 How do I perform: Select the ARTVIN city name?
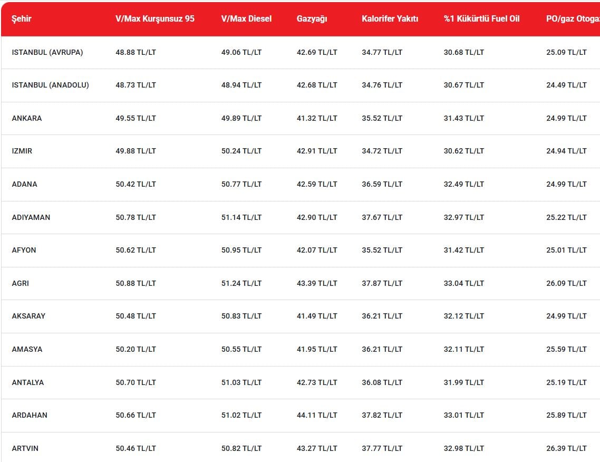pos(25,448)
